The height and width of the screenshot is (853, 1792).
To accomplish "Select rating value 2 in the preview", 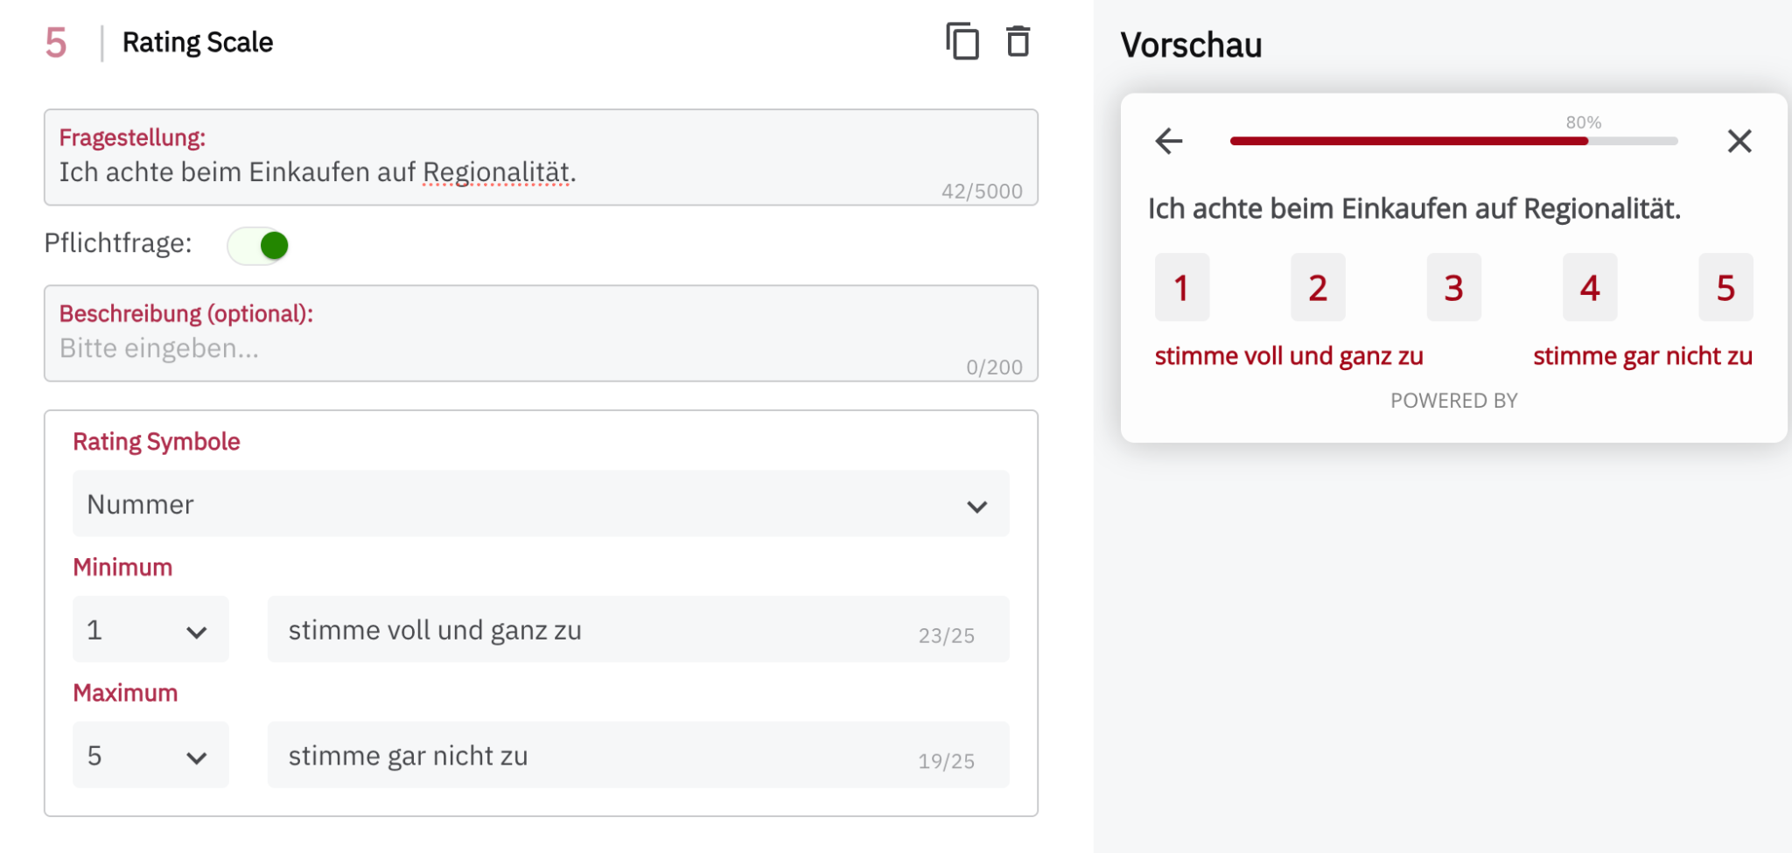I will [x=1318, y=287].
